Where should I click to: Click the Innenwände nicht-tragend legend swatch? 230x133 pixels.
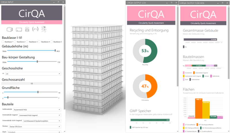point(184,76)
